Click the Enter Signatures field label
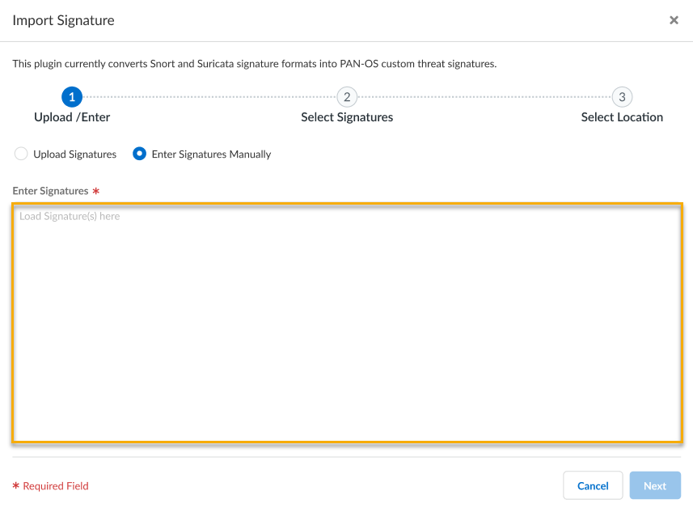 pyautogui.click(x=50, y=191)
